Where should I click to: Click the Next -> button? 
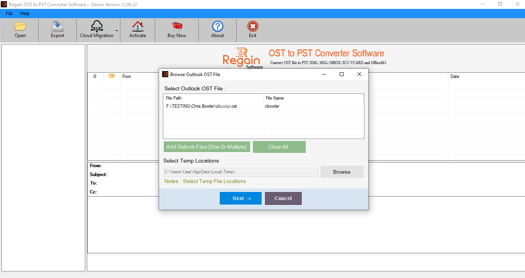point(240,198)
